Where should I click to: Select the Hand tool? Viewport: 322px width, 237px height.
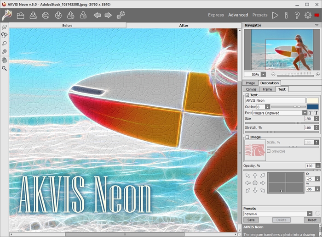tap(4, 60)
